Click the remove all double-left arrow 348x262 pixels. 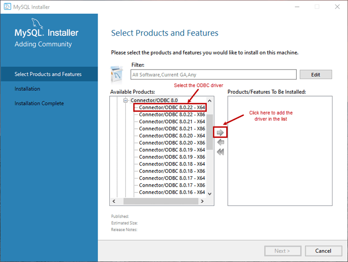click(x=220, y=152)
